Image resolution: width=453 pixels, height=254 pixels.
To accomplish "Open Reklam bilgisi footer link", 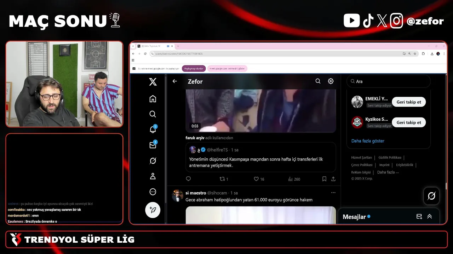I will click(361, 172).
